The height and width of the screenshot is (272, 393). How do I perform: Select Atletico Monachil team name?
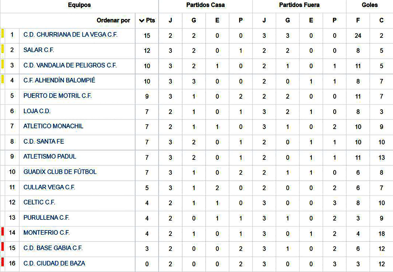[x=53, y=126]
